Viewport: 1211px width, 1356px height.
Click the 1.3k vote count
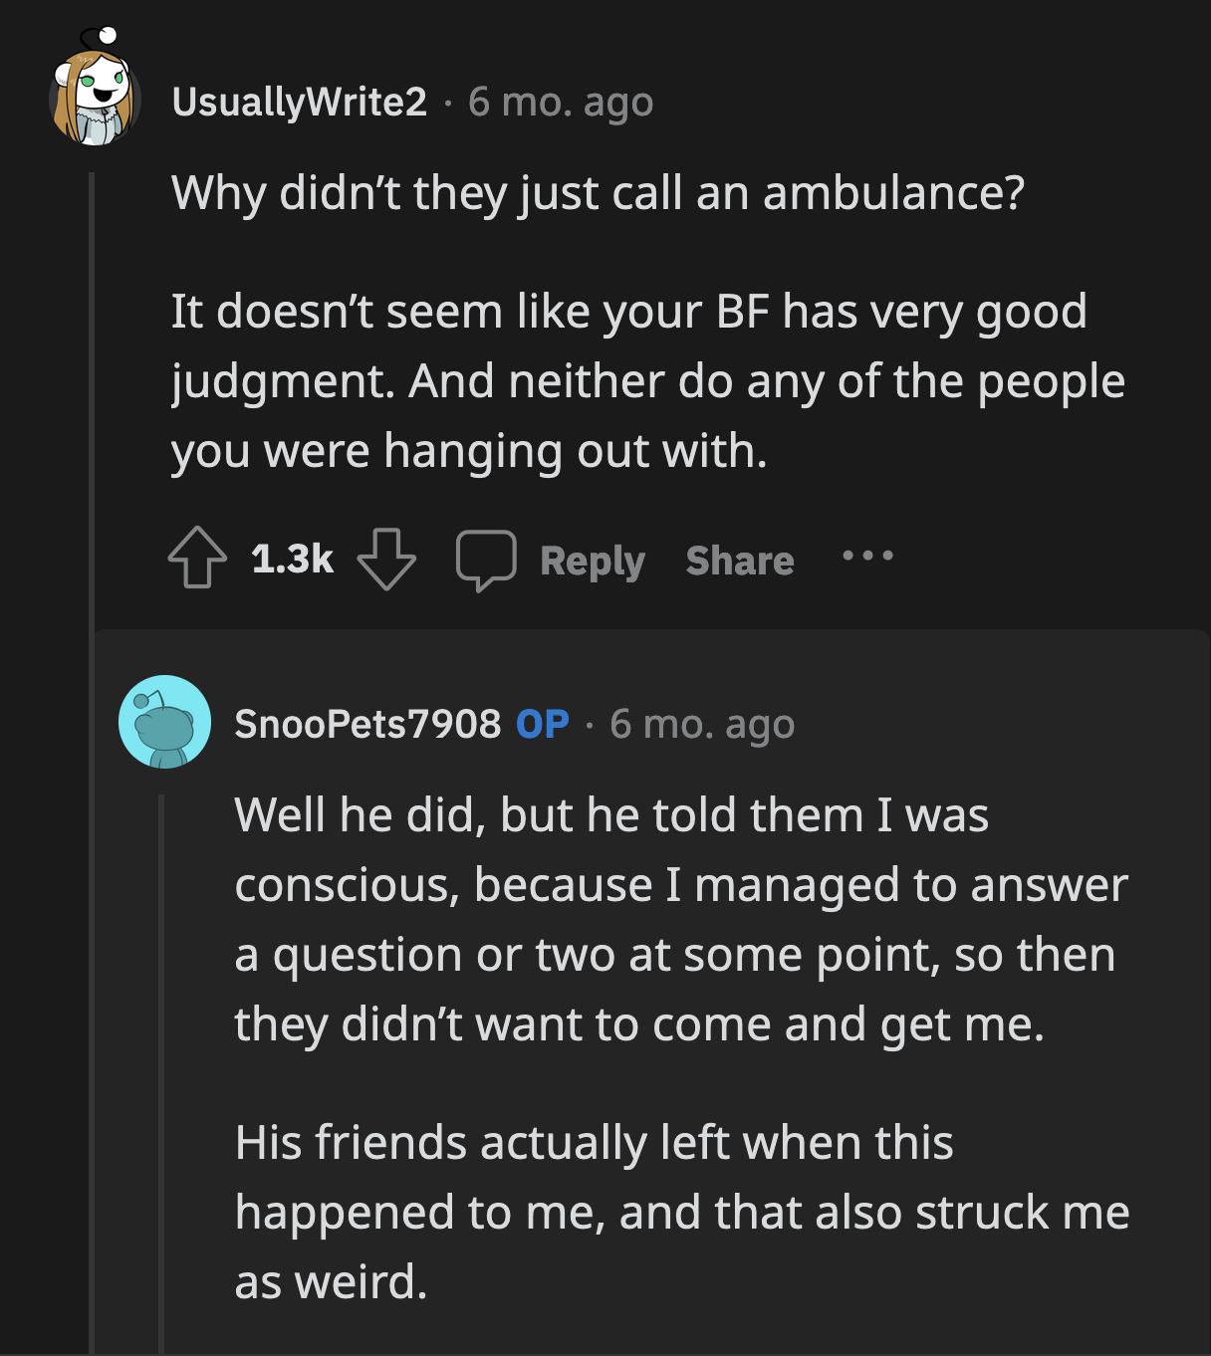coord(292,560)
